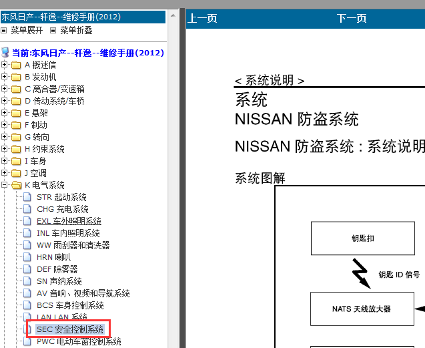Click the page icon for SN 声纳系统
The width and height of the screenshot is (425, 348).
[27, 281]
